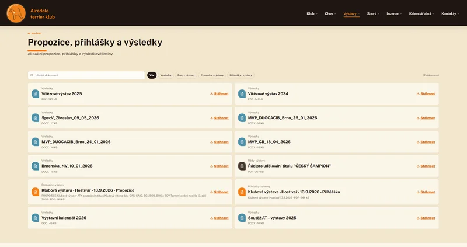Screen dimensions: 467x247
Task: Download Výstavní kalendář 2026
Action: 219,218
